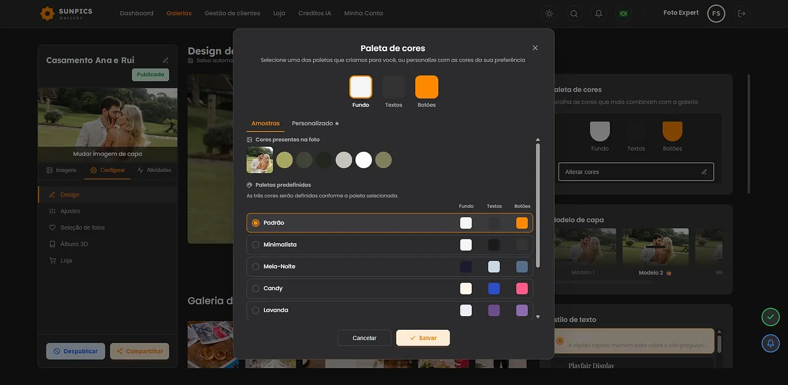Switch to the Personalizado tab

315,123
